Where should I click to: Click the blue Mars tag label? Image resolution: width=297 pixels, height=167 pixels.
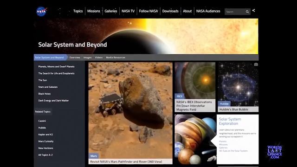[93, 156]
